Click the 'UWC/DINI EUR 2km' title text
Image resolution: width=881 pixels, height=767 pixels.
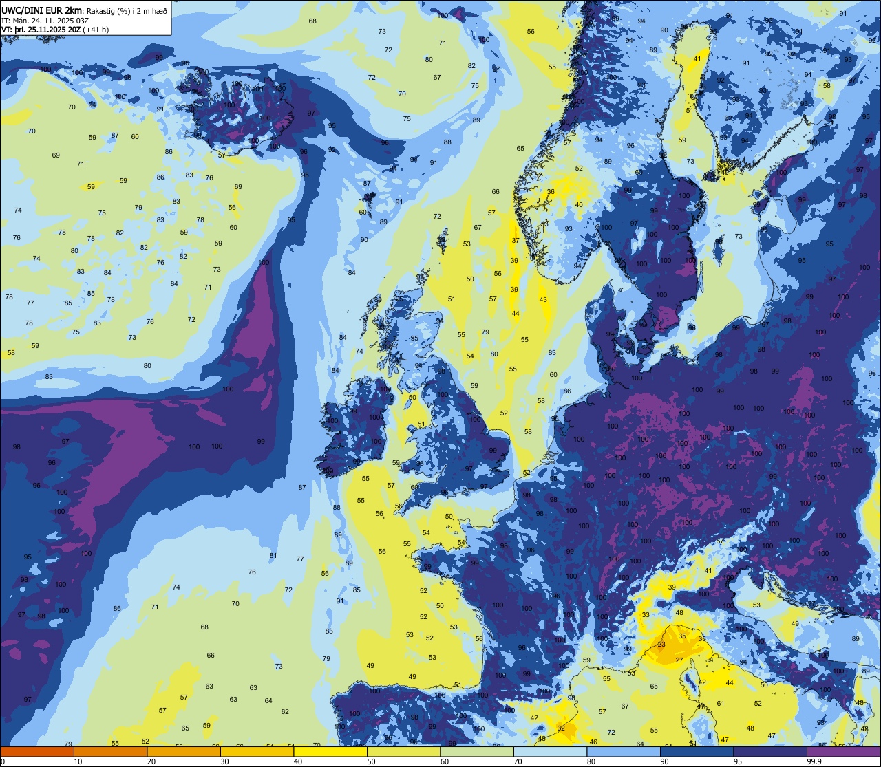click(x=43, y=9)
